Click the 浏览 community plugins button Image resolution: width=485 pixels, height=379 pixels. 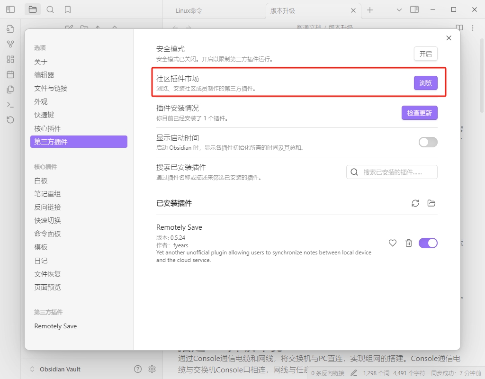point(425,83)
